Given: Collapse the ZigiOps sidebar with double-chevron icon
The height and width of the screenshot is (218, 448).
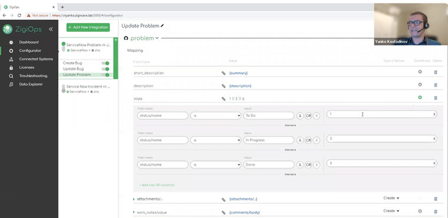Looking at the screenshot, I should [51, 29].
